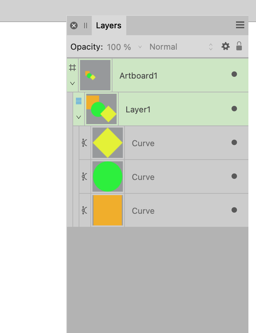
Task: Collapse the Layer1 chevron
Action: coord(79,117)
